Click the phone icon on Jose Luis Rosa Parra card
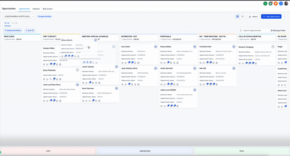The height and width of the screenshot is (156, 290). [44, 101]
